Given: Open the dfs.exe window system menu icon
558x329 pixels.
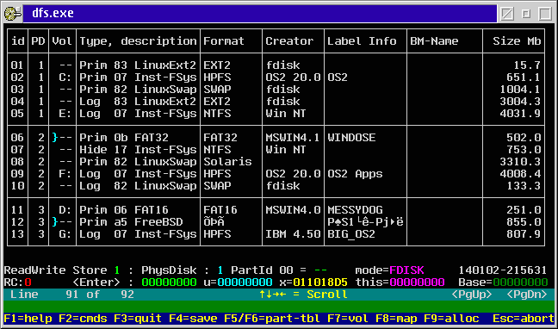Looking at the screenshot, I should (x=13, y=14).
